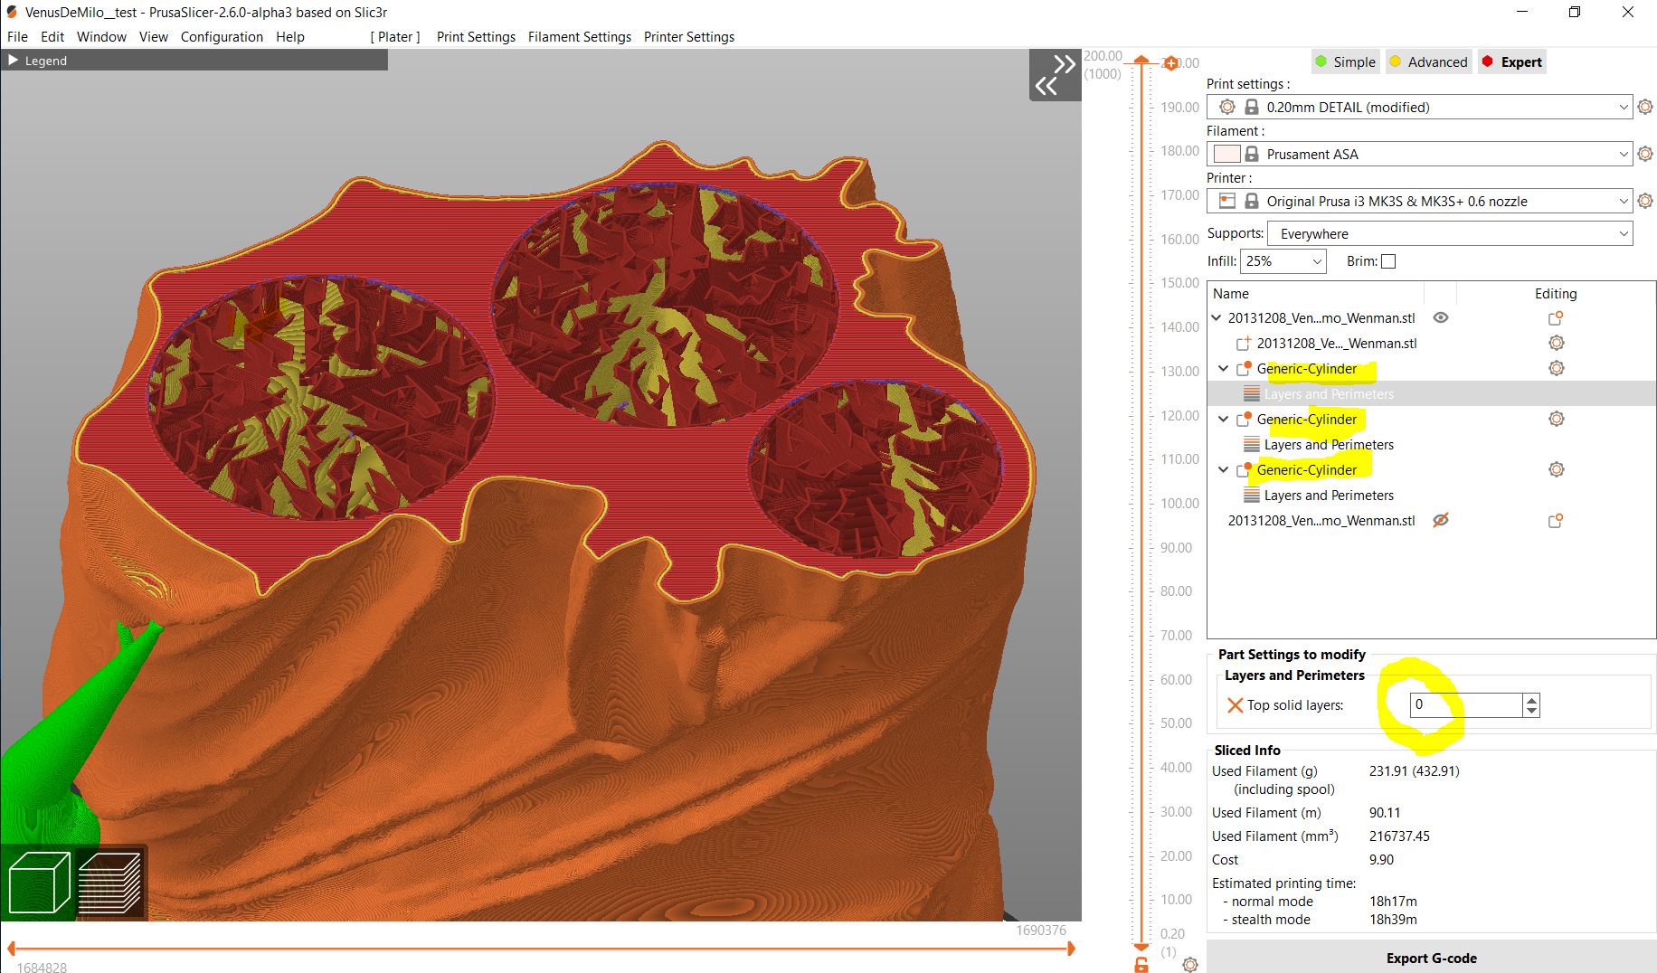This screenshot has width=1657, height=973.
Task: Open settings gear for the second Generic-Cylinder
Action: pyautogui.click(x=1556, y=419)
